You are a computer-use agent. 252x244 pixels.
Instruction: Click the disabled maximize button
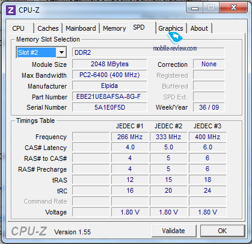211,8
